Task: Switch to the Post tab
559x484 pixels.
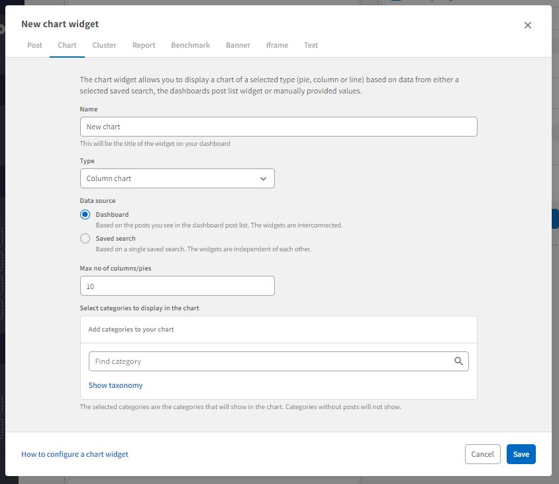Action: point(34,45)
